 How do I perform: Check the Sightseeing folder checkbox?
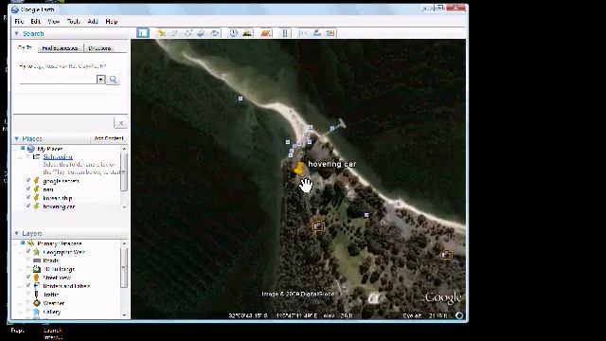click(x=28, y=156)
